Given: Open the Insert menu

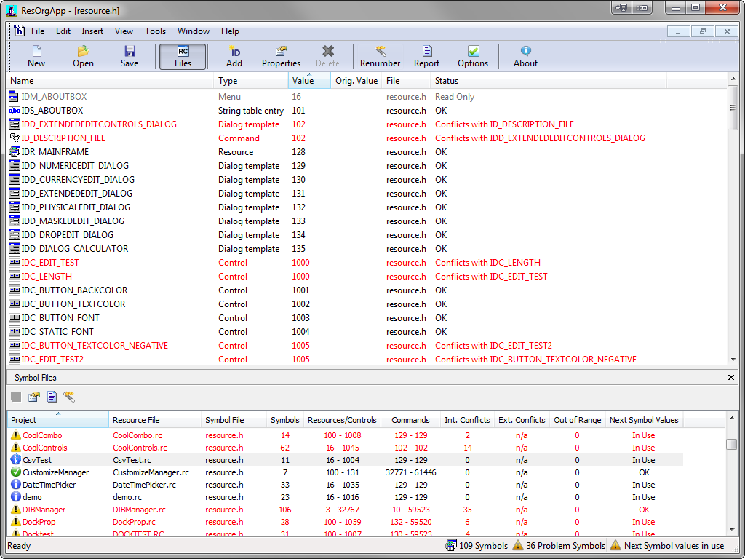Looking at the screenshot, I should (x=92, y=31).
